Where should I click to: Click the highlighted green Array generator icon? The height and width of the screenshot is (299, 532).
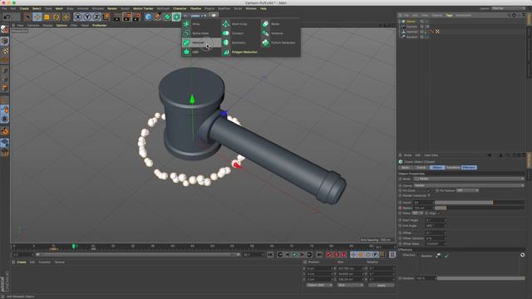pyautogui.click(x=176, y=17)
